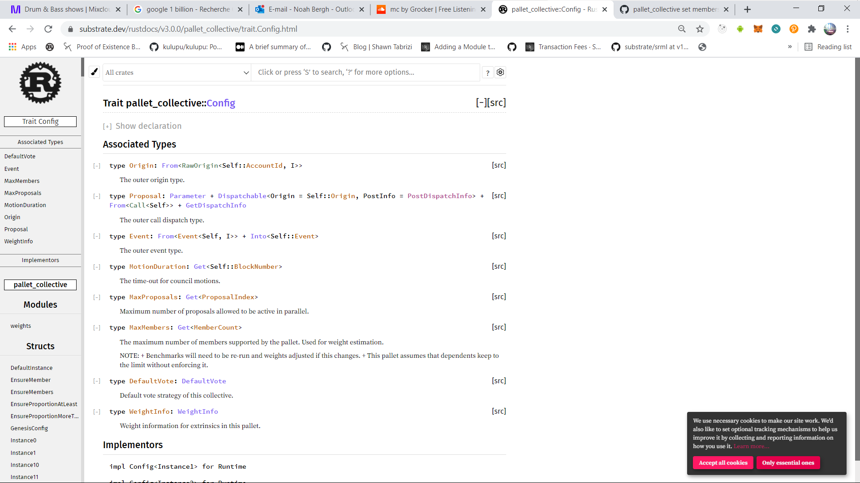Focus the docs search field
This screenshot has width=860, height=483.
(x=365, y=72)
